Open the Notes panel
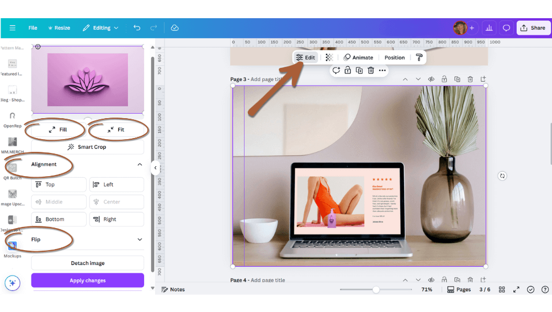Image resolution: width=552 pixels, height=312 pixels. click(173, 289)
